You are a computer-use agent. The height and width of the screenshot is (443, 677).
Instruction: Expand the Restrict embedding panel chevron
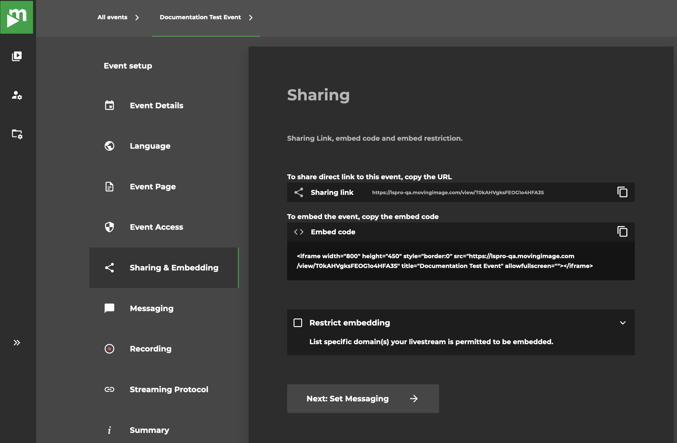[x=623, y=323]
